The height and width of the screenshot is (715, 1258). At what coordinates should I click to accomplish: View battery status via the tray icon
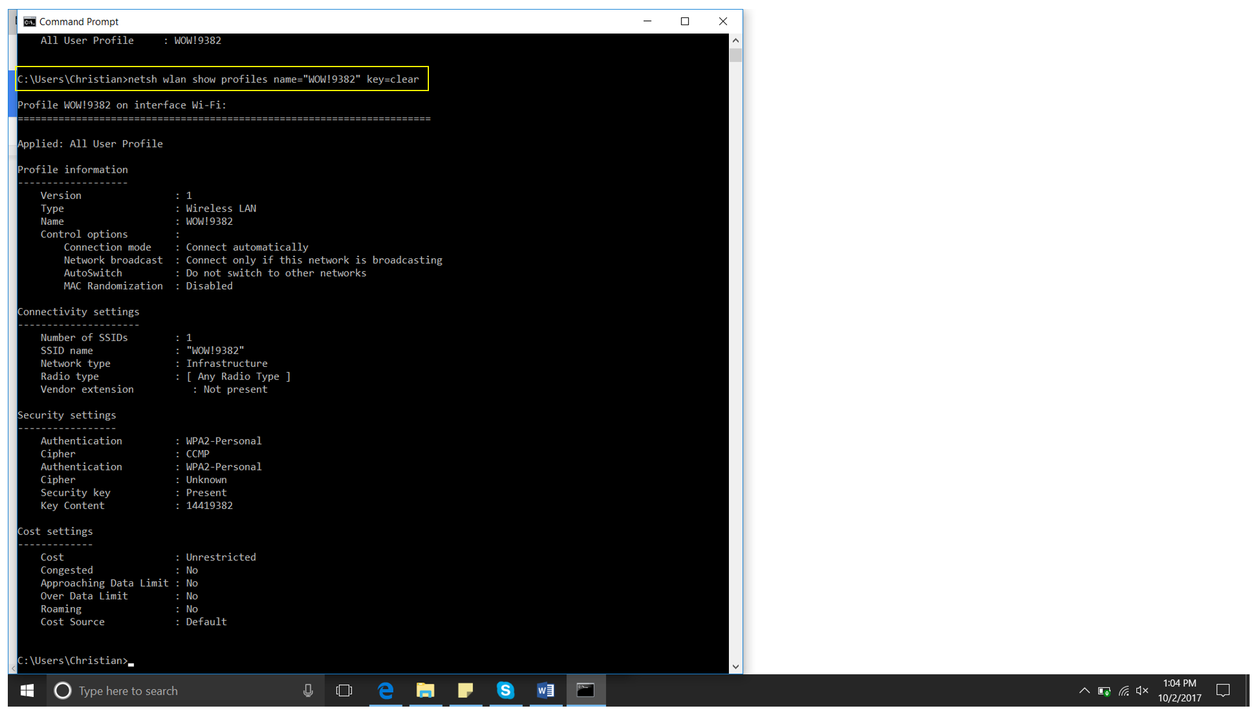coord(1104,690)
